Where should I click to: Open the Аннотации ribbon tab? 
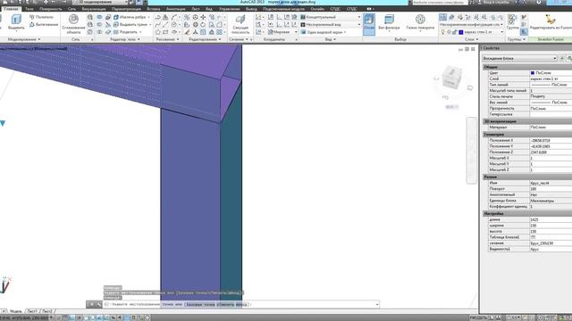tap(176, 9)
